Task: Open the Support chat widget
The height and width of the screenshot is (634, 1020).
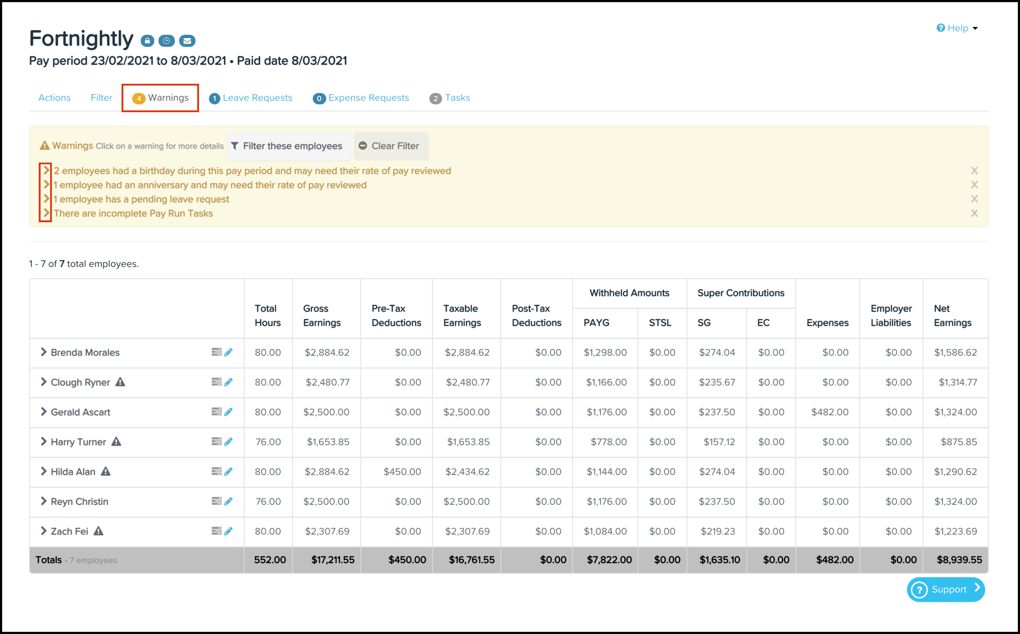Action: [945, 589]
